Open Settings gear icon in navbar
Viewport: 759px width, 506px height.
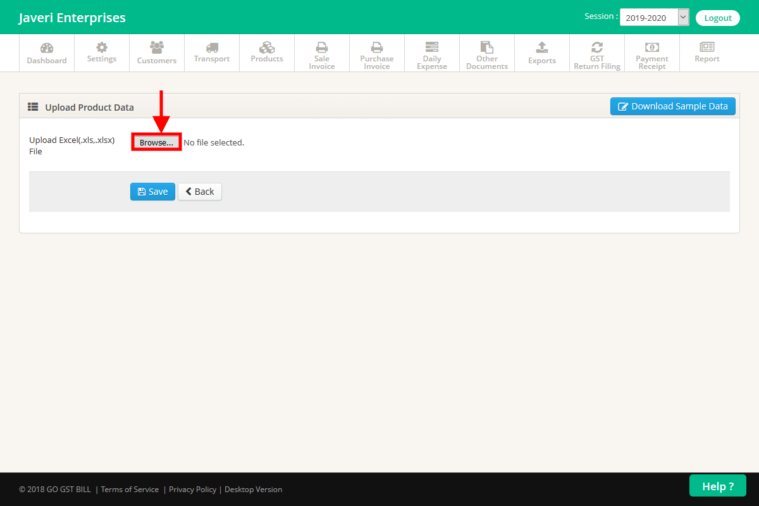point(102,47)
